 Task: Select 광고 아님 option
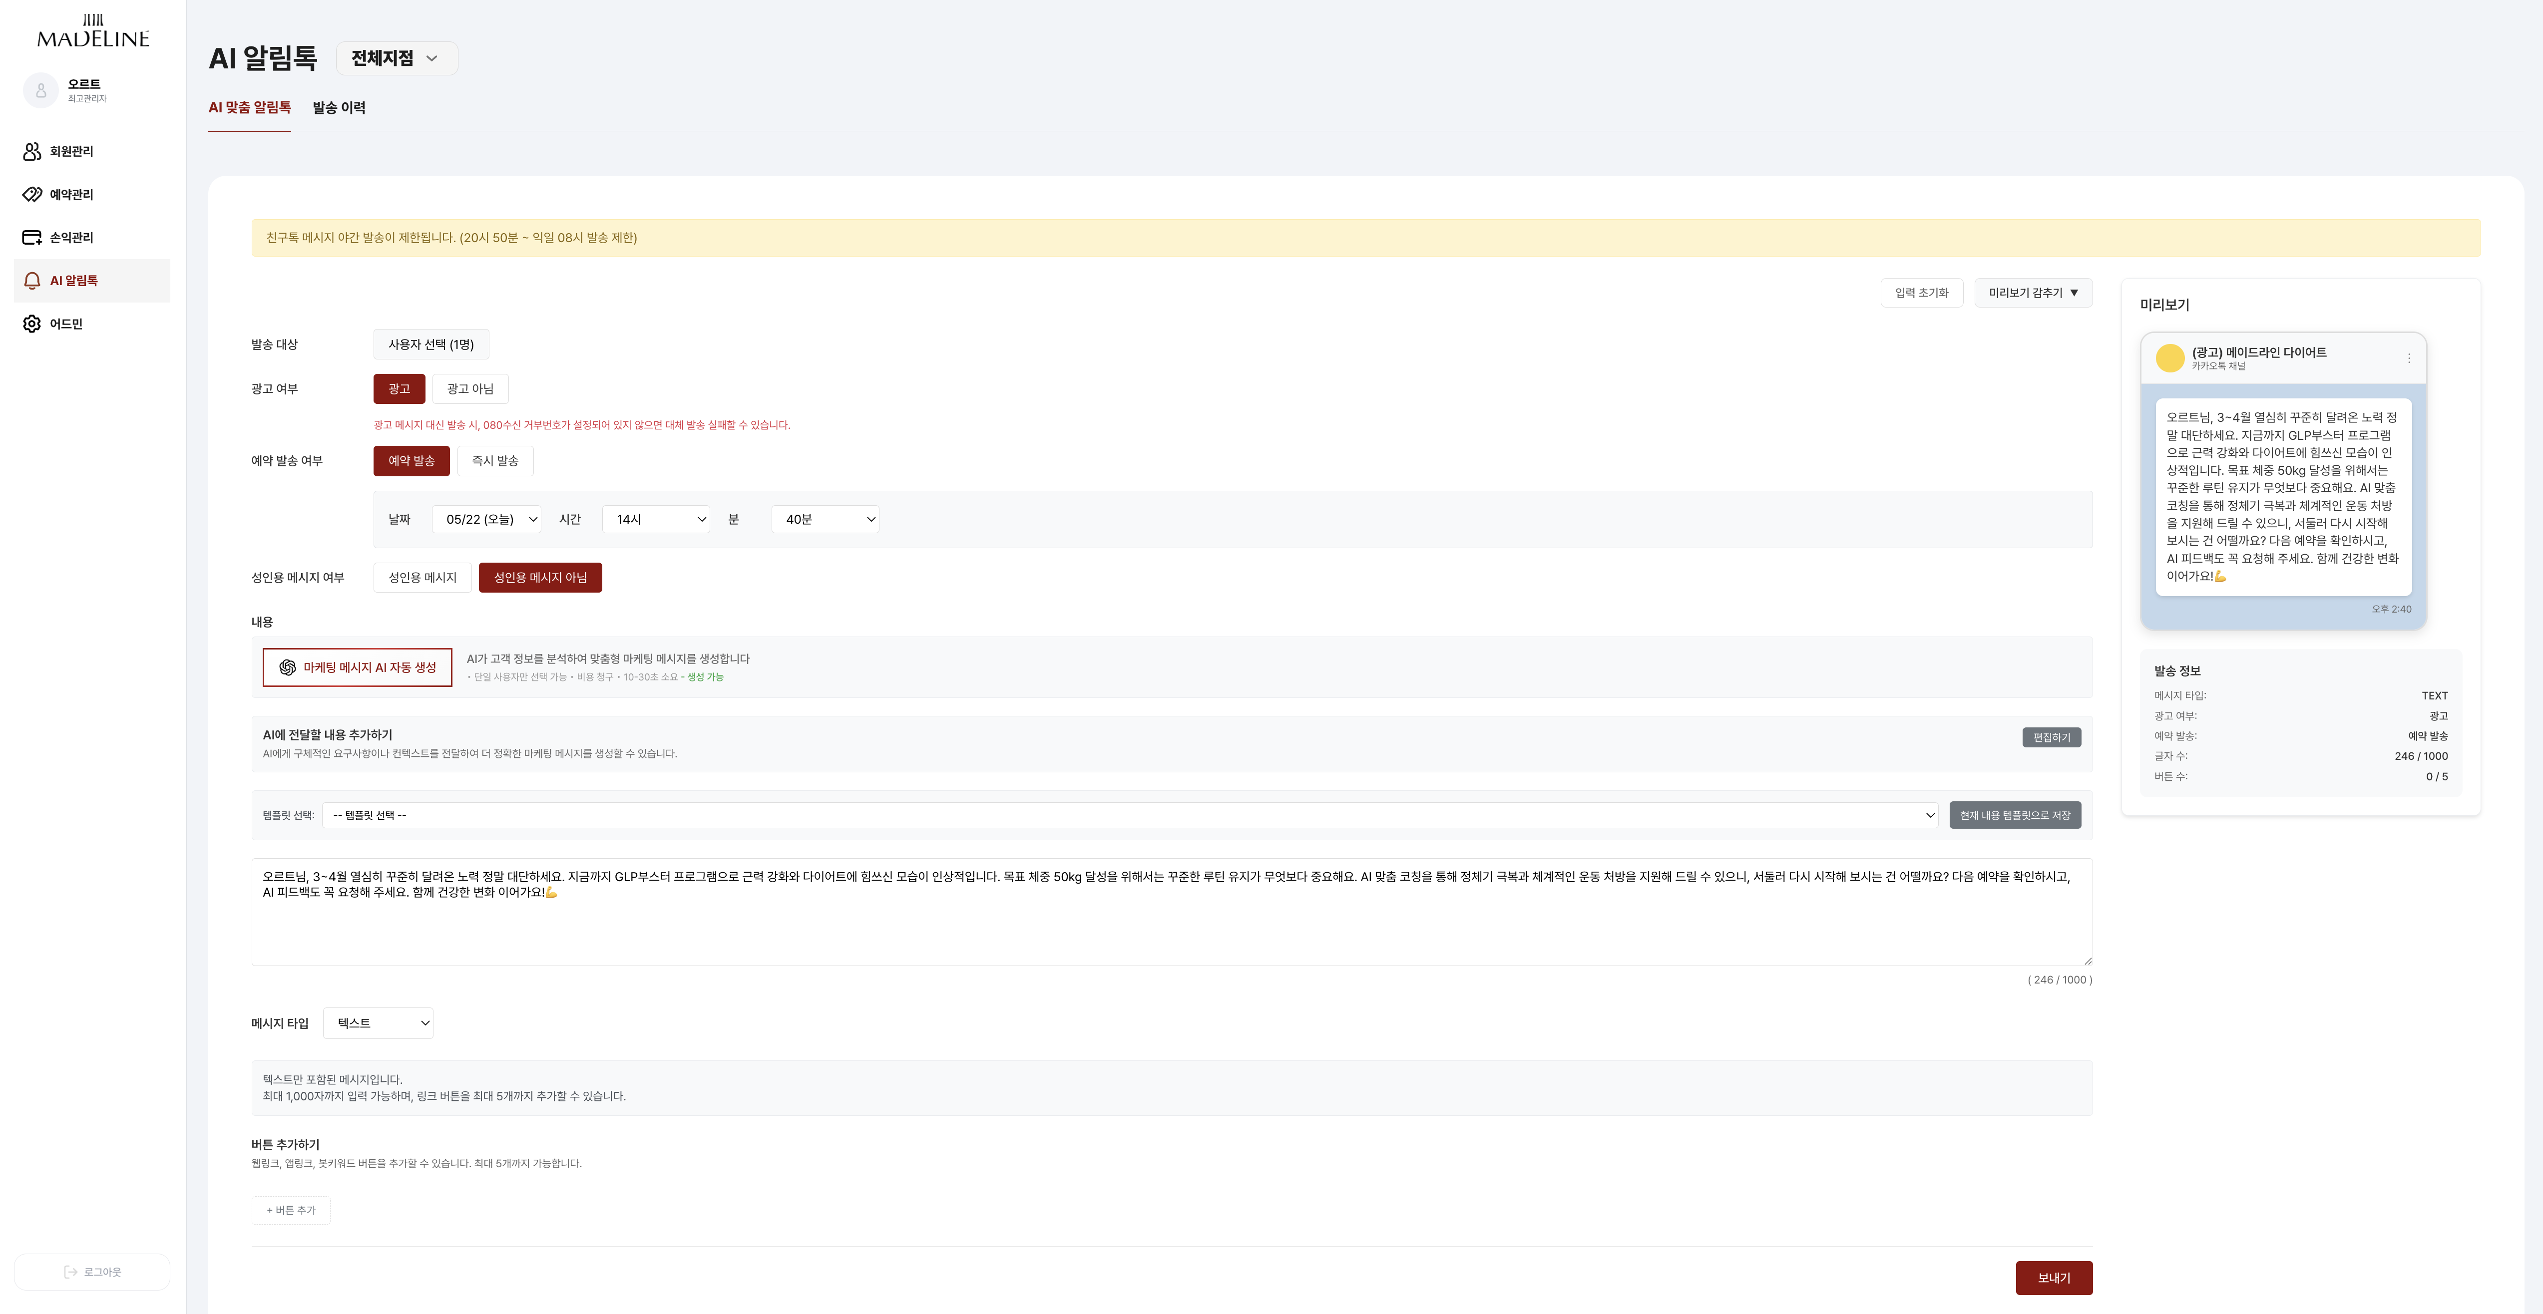click(x=470, y=389)
